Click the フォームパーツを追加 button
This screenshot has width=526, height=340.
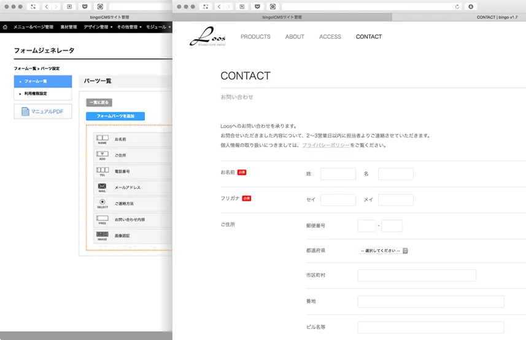tap(115, 116)
